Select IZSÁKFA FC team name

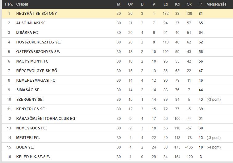[x=27, y=33]
